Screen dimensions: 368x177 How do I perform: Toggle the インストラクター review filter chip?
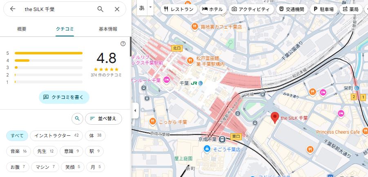click(x=56, y=136)
